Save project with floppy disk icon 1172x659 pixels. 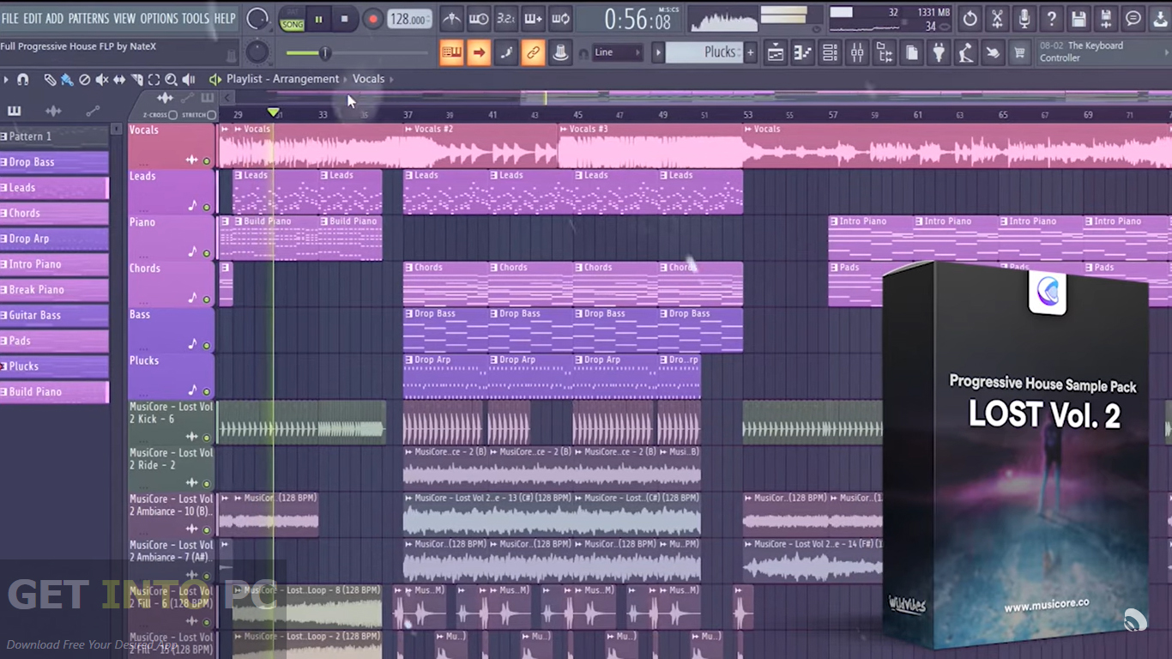click(1078, 18)
